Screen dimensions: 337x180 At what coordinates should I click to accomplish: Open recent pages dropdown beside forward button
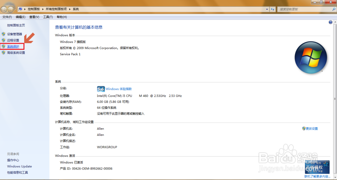16,9
